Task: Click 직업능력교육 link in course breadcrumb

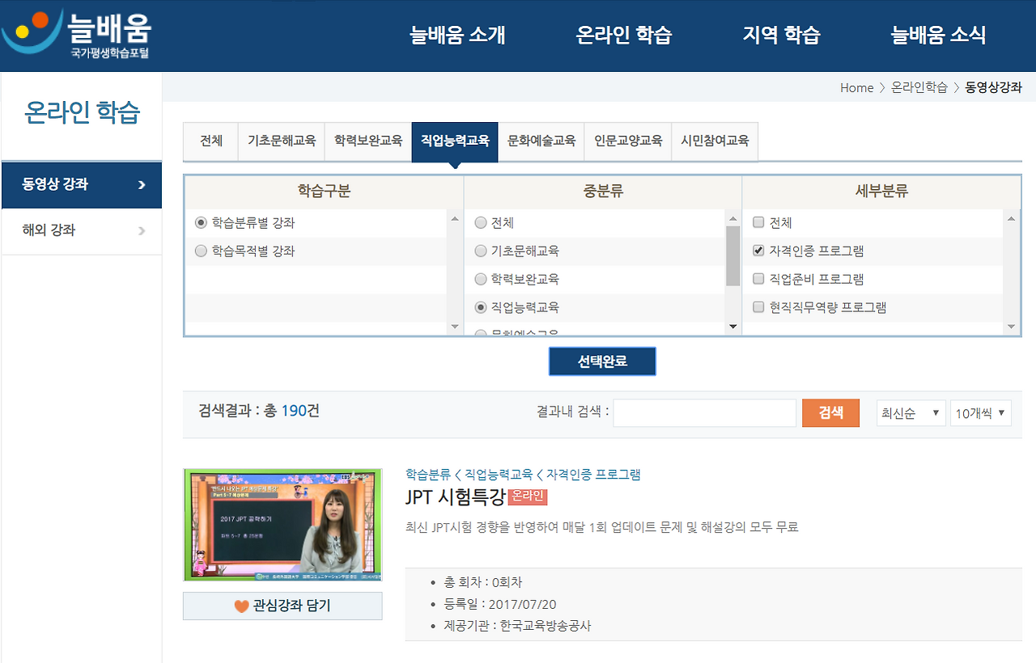Action: click(x=499, y=474)
